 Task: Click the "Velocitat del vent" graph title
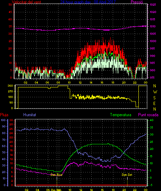pyautogui.click(x=26, y=2)
